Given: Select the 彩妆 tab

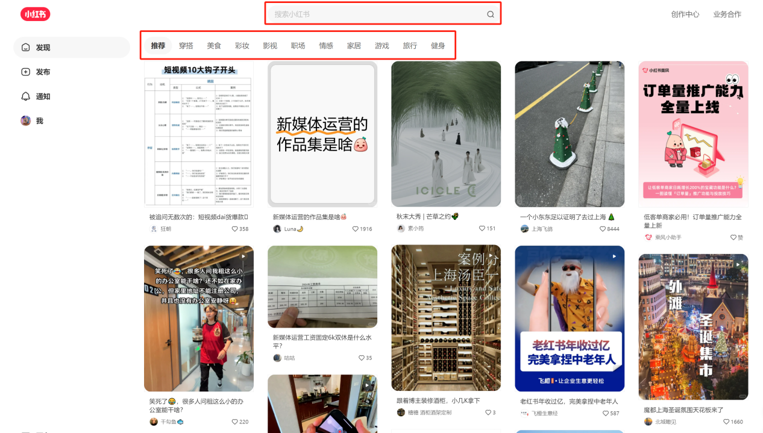Looking at the screenshot, I should [x=242, y=46].
